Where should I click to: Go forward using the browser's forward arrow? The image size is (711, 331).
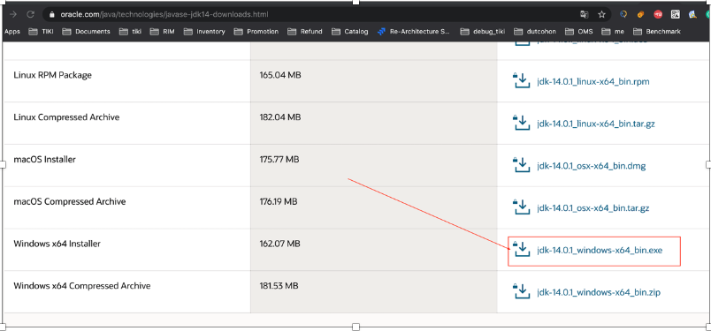[x=13, y=14]
